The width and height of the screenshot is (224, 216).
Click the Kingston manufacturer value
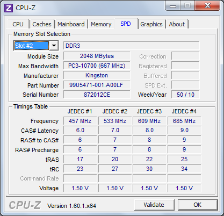97,75
